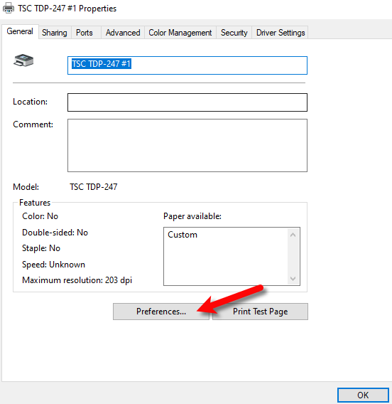Click the printer name field
Image resolution: width=392 pixels, height=404 pixels.
[x=187, y=65]
